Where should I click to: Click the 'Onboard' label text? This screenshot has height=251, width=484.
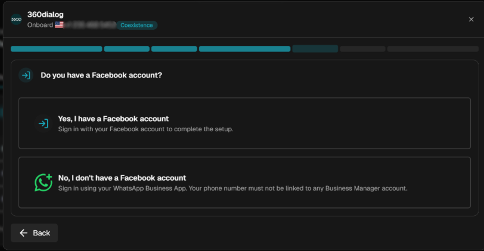tap(40, 25)
